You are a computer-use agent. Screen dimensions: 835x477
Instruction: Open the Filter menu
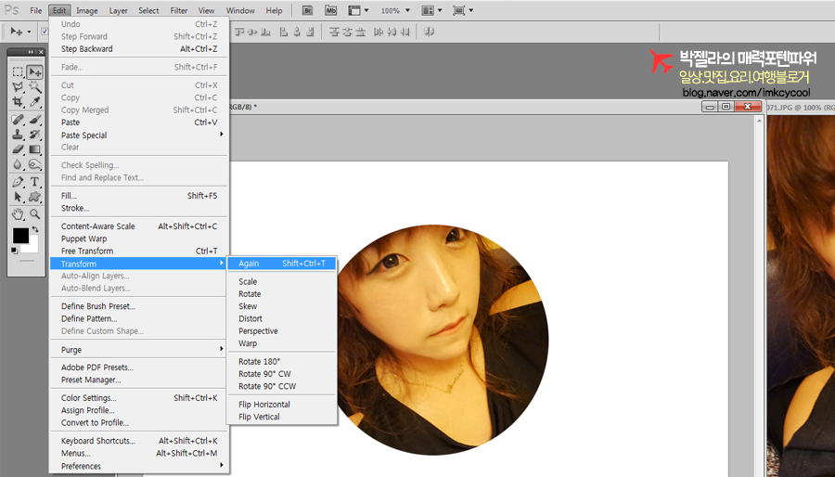point(179,10)
